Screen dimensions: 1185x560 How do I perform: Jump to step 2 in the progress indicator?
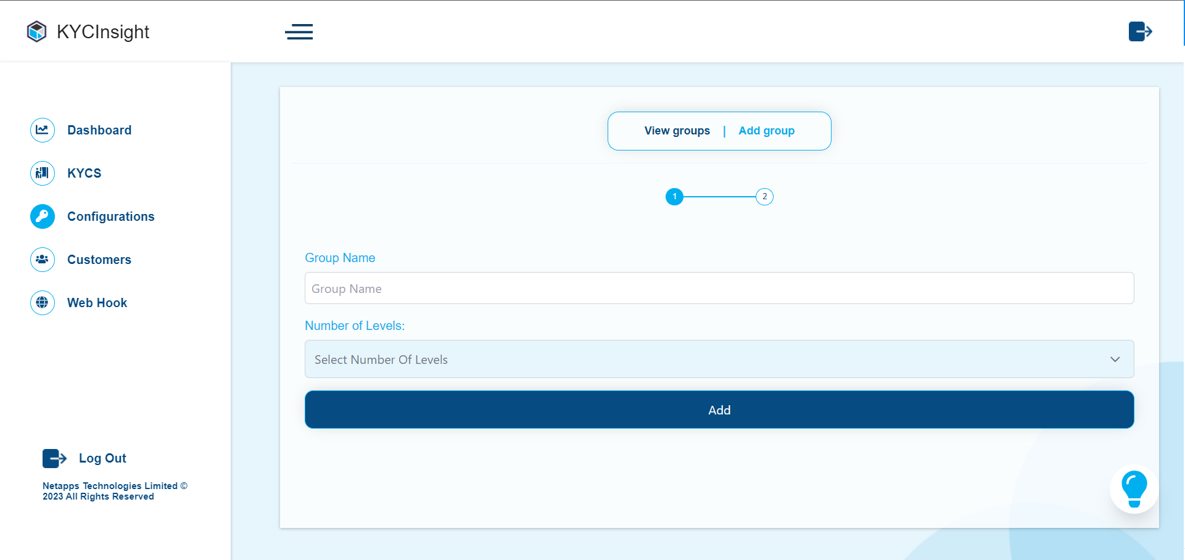click(765, 197)
